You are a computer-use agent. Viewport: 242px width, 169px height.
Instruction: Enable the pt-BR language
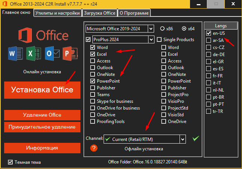click(x=208, y=97)
